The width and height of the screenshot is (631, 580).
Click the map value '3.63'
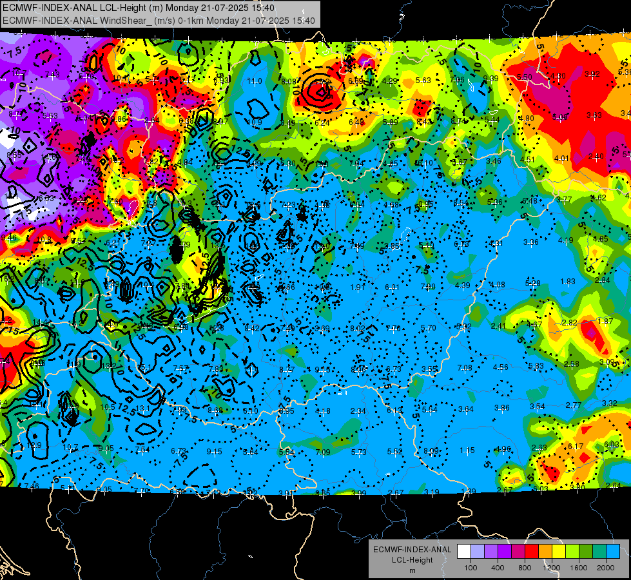click(x=594, y=115)
